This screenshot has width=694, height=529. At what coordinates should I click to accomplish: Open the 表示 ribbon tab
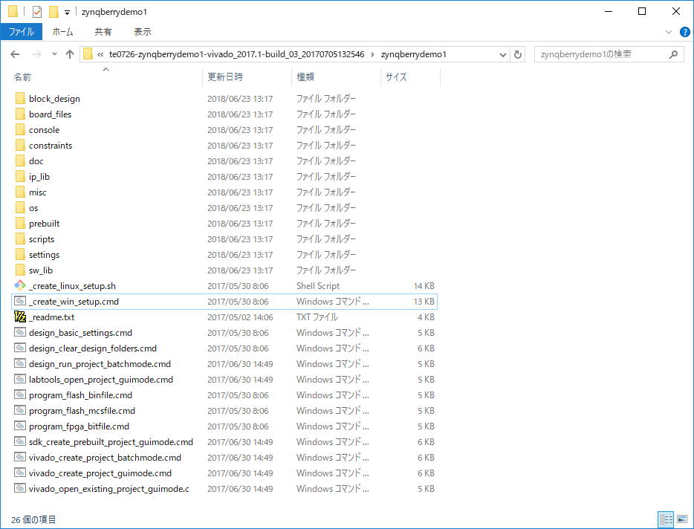point(142,32)
